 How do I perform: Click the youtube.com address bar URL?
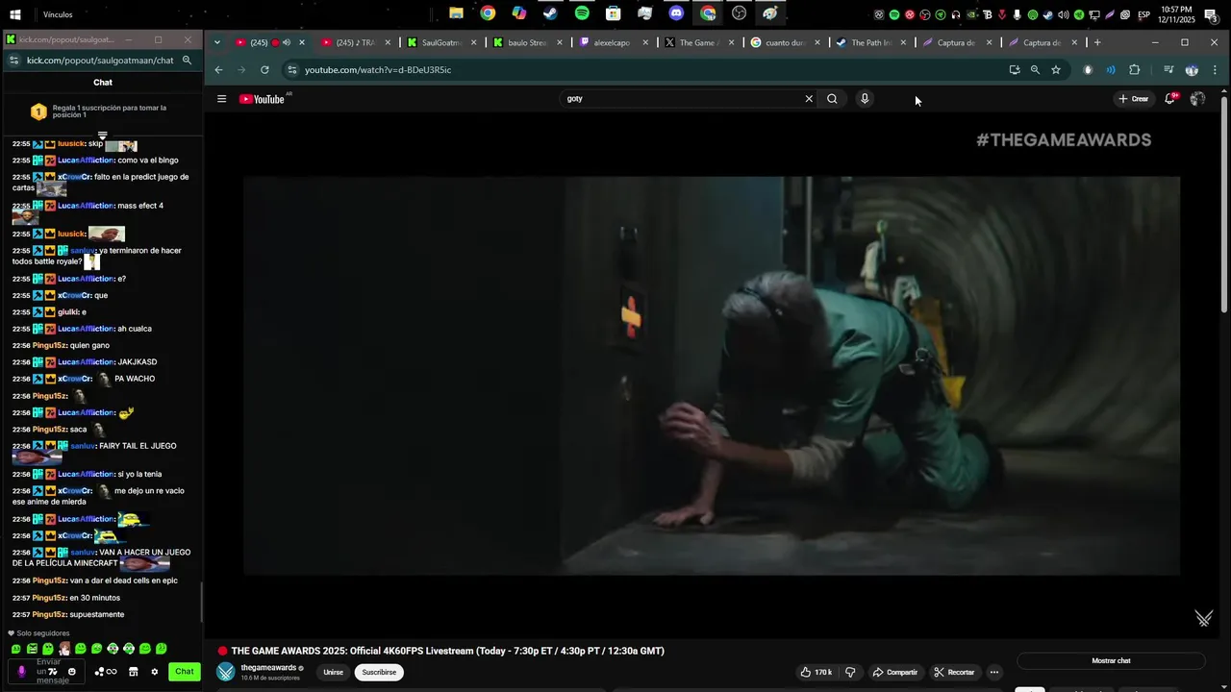click(378, 69)
